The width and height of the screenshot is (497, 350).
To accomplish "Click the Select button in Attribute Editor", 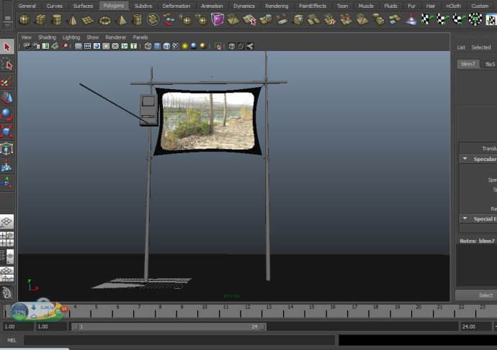I will pos(476,295).
